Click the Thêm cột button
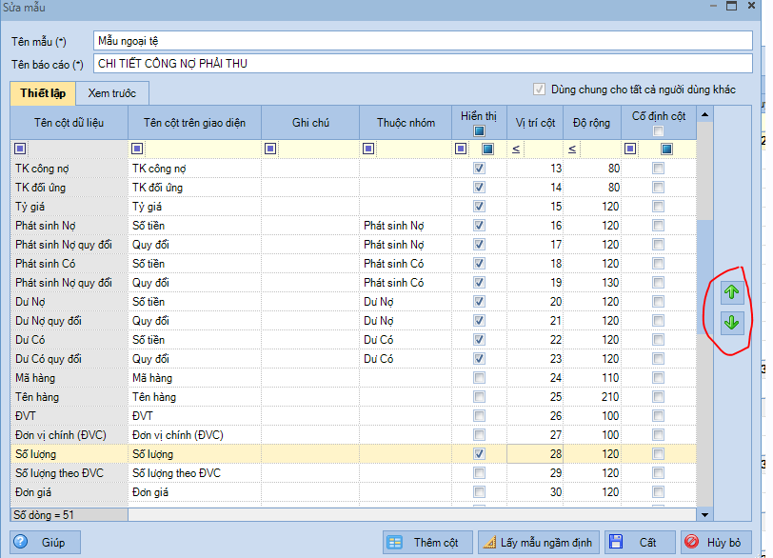 pyautogui.click(x=427, y=542)
